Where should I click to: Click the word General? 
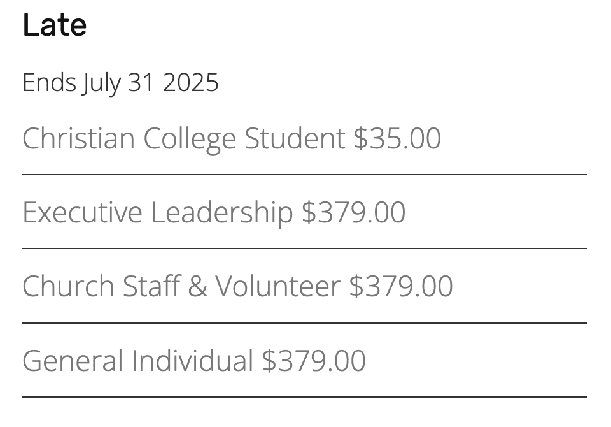[x=73, y=360]
